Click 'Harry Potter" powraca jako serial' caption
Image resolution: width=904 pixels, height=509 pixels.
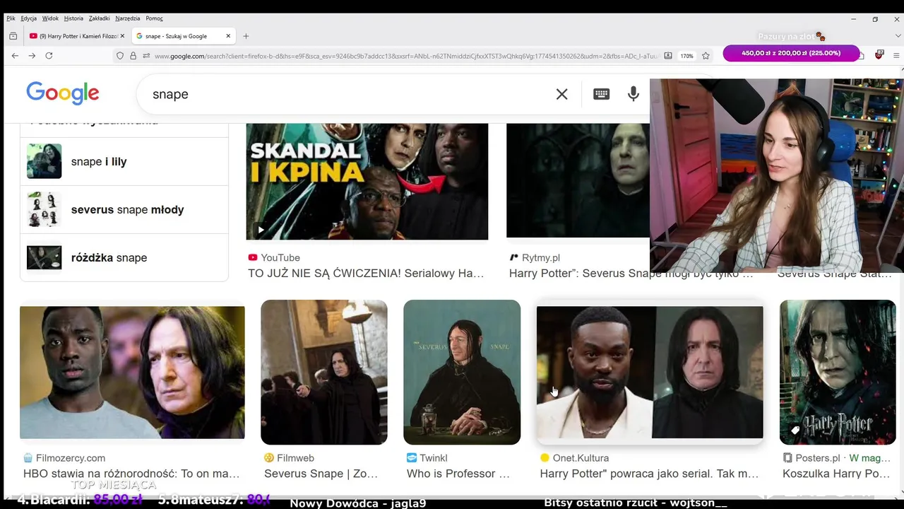tap(649, 474)
